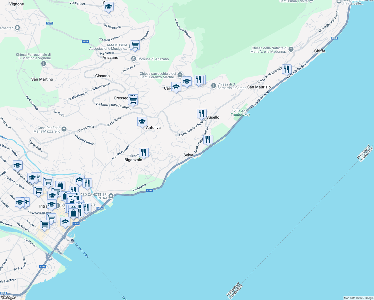The width and height of the screenshot is (374, 300).
Task: Click the Map data ©2025 Google attribution
Action: pyautogui.click(x=358, y=298)
